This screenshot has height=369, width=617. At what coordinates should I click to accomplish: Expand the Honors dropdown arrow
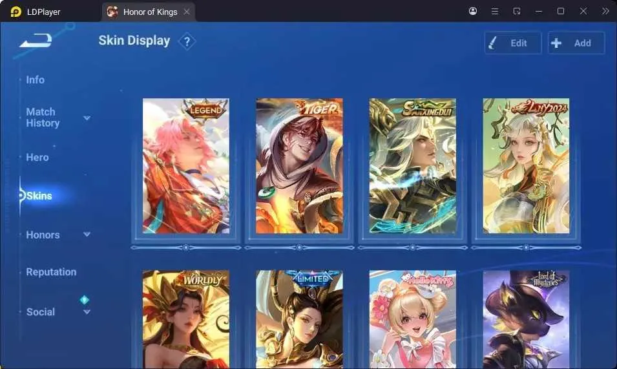(87, 235)
